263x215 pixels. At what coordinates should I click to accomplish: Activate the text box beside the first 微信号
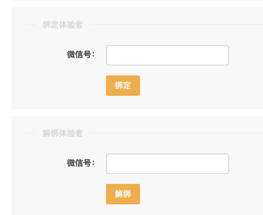click(x=167, y=55)
